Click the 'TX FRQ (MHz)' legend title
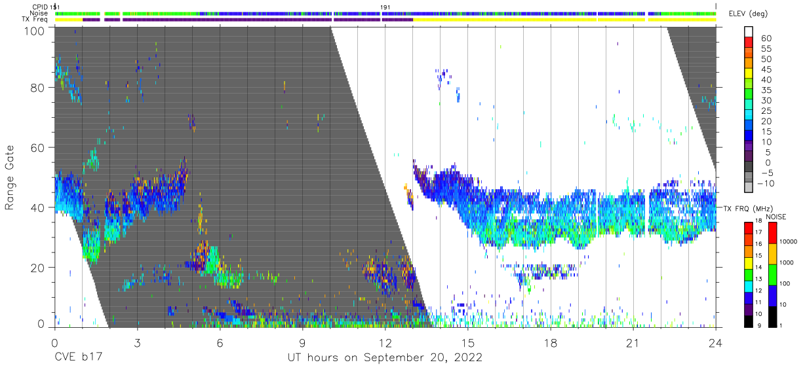The image size is (805, 371). click(748, 209)
